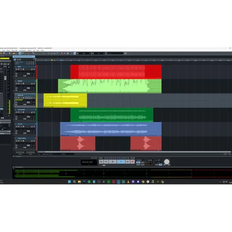Click the volume fader of the bottom track
The width and height of the screenshot is (232, 232).
coord(28,145)
